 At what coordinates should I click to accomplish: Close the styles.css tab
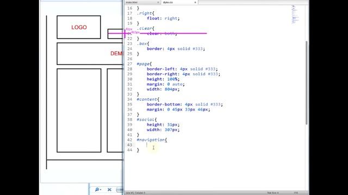point(195,2)
